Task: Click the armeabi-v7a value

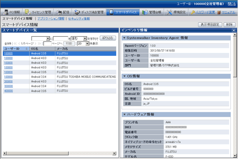Action: [x=173, y=142]
